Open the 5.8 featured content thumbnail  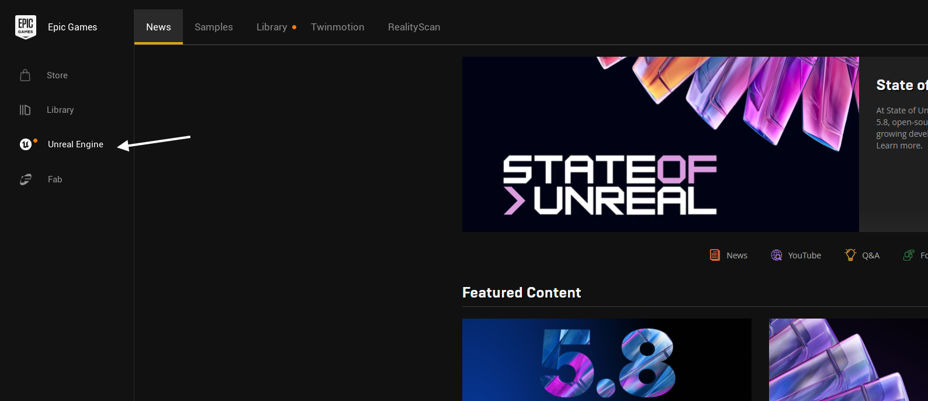click(607, 359)
